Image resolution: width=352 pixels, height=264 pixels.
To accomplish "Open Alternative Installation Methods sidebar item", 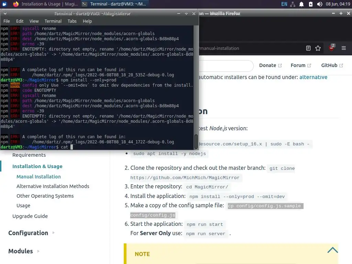I will click(x=53, y=186).
